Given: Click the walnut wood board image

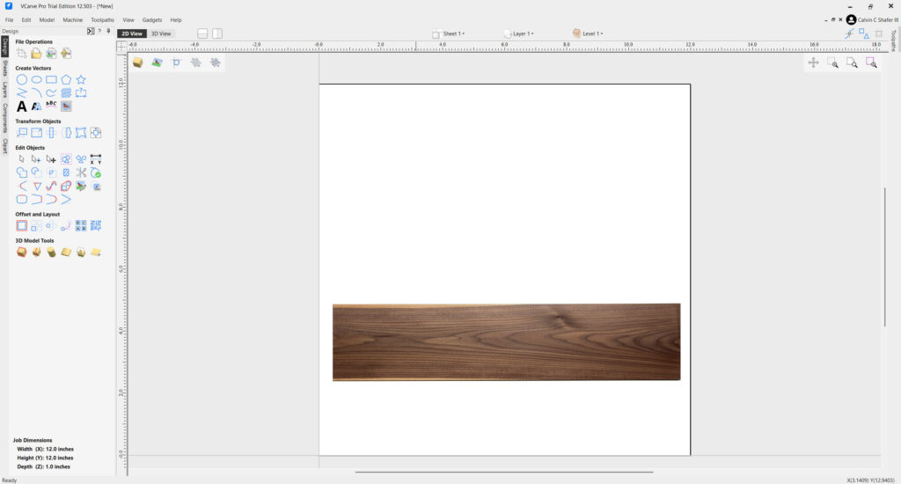Looking at the screenshot, I should pos(506,341).
